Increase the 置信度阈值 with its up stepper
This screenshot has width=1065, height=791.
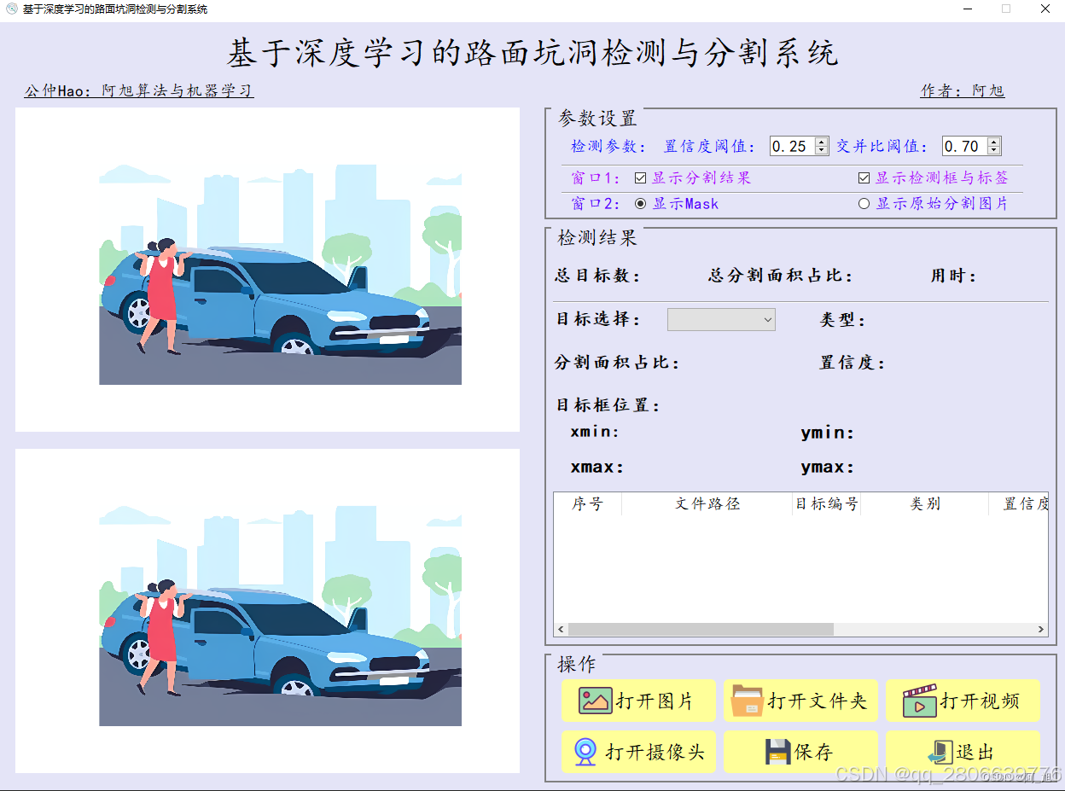pos(823,142)
